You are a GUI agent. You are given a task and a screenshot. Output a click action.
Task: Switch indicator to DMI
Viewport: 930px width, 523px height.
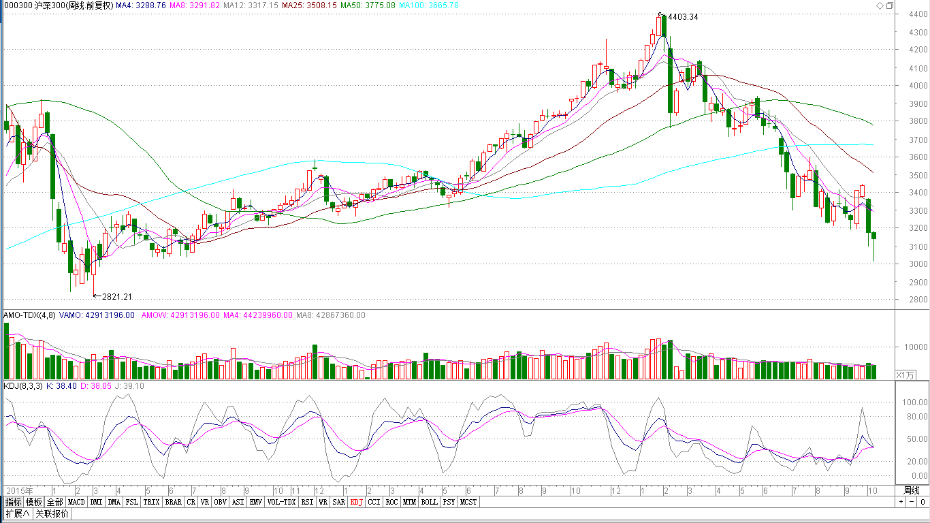coord(96,502)
